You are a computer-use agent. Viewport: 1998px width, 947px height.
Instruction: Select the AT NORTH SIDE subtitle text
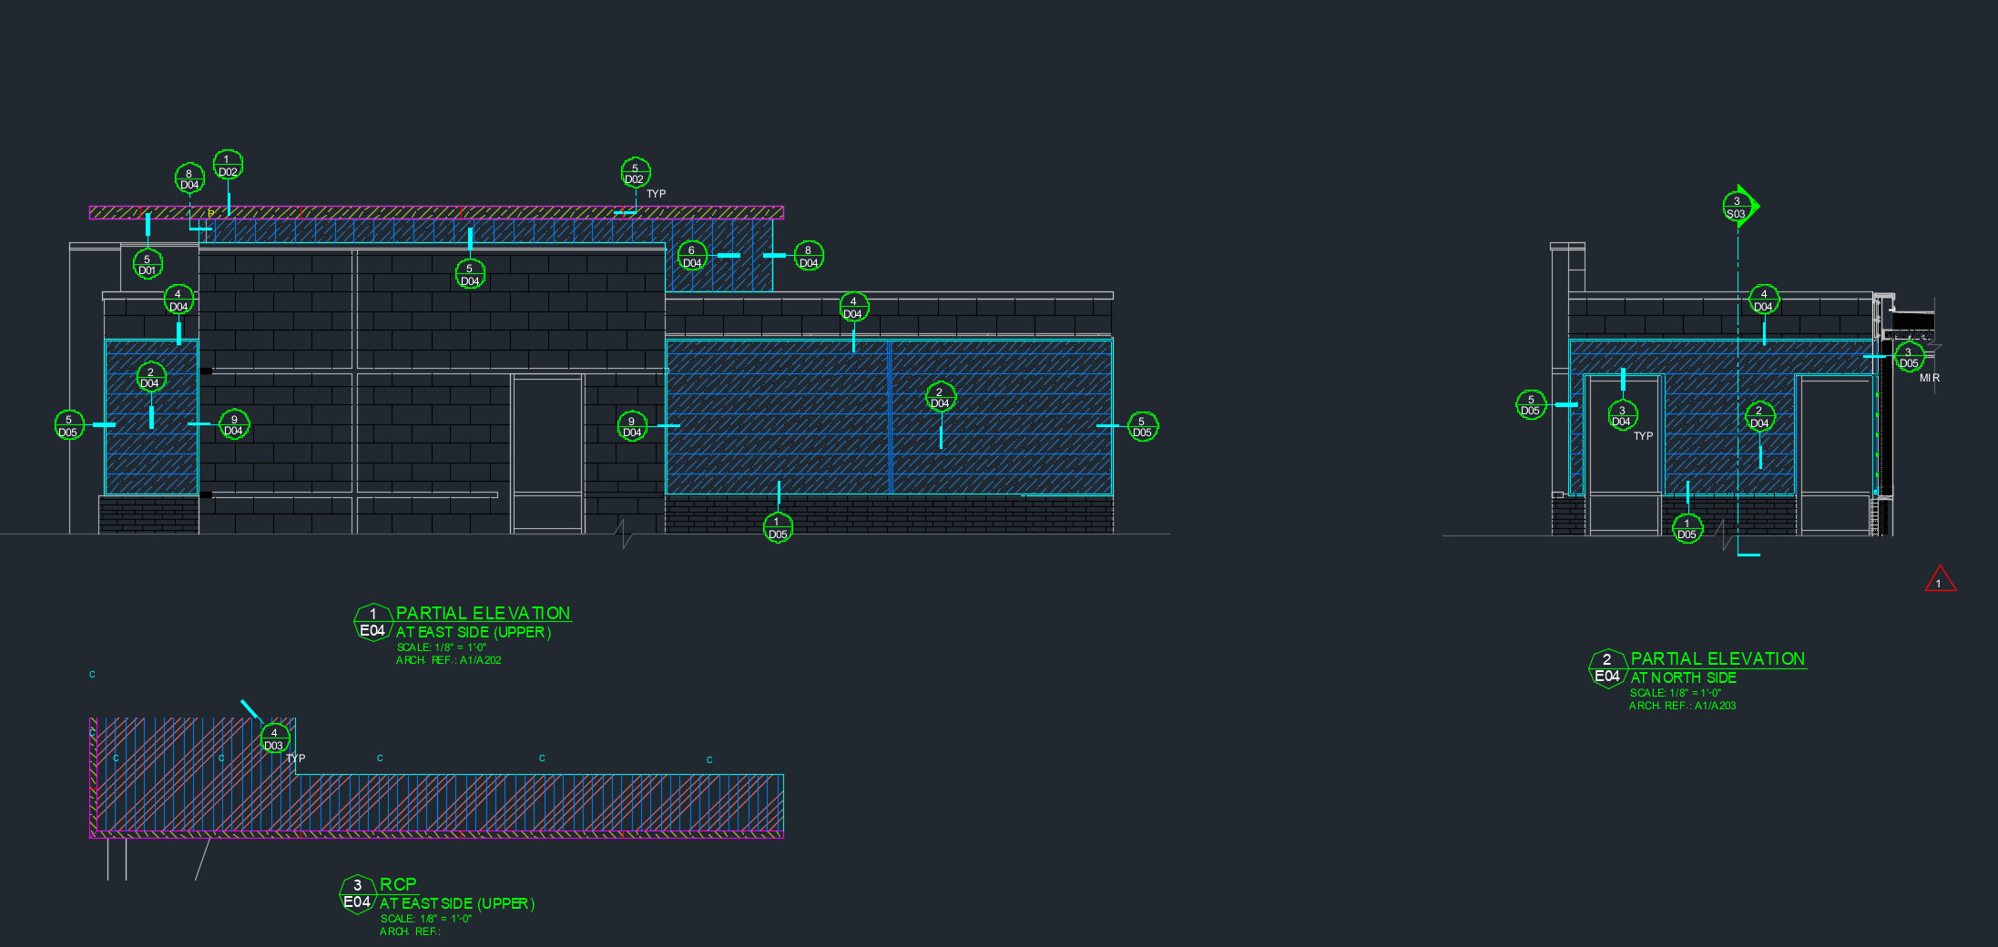coord(1683,677)
